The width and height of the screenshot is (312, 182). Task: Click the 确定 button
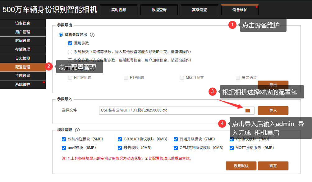coord(273,166)
